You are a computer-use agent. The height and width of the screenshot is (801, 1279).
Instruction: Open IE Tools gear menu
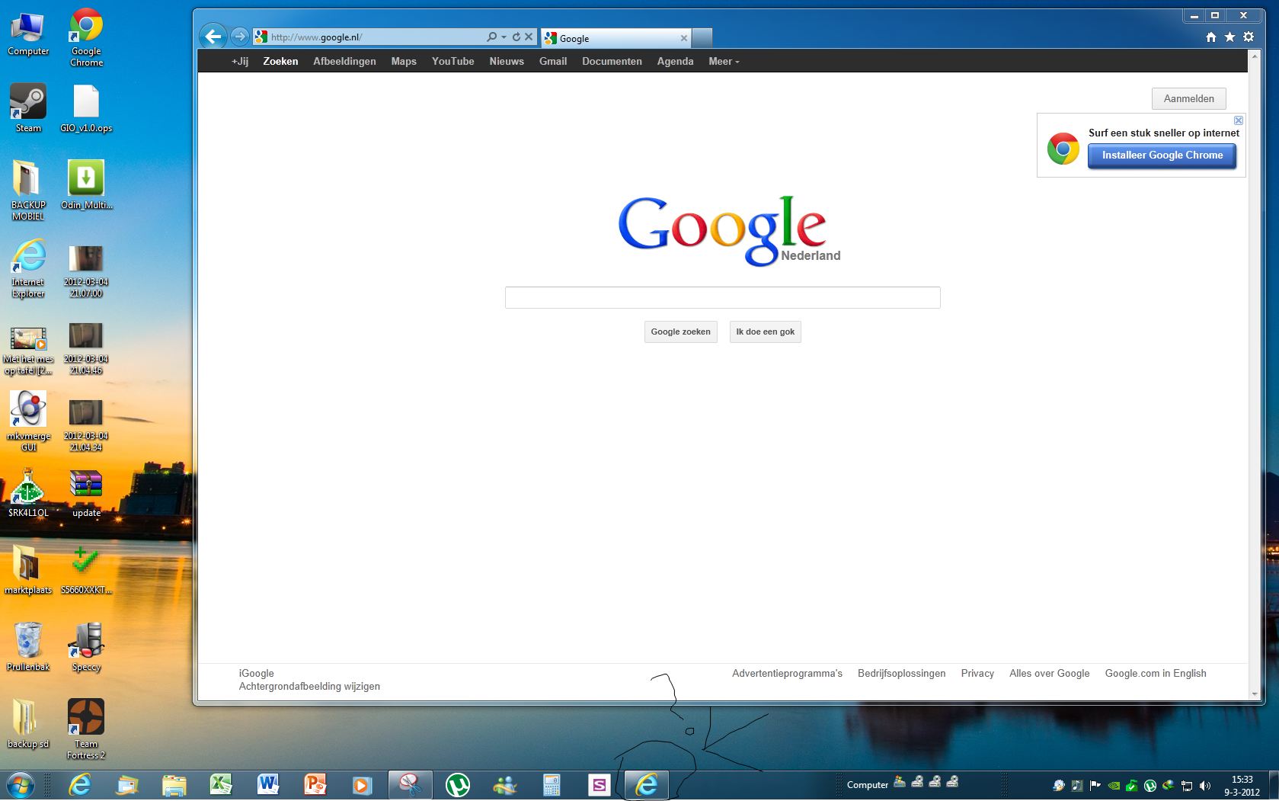click(x=1249, y=37)
